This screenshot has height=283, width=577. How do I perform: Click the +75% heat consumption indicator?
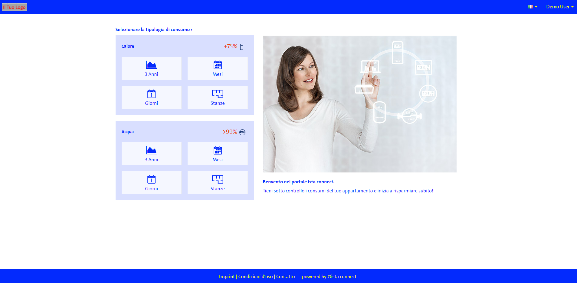point(230,47)
